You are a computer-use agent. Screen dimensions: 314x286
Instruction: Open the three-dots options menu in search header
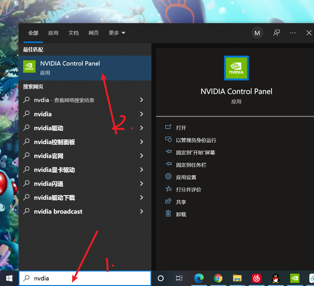click(293, 33)
